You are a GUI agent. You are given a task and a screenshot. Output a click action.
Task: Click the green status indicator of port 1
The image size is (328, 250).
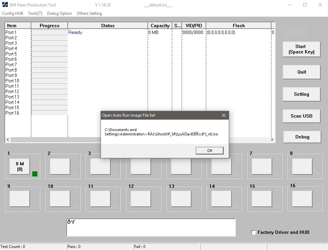tap(35, 174)
